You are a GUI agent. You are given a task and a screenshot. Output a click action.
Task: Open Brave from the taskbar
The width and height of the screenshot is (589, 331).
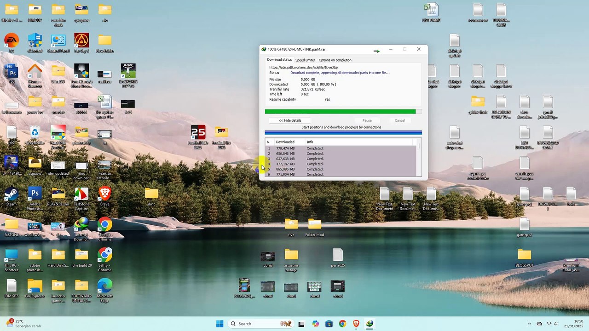pyautogui.click(x=356, y=324)
